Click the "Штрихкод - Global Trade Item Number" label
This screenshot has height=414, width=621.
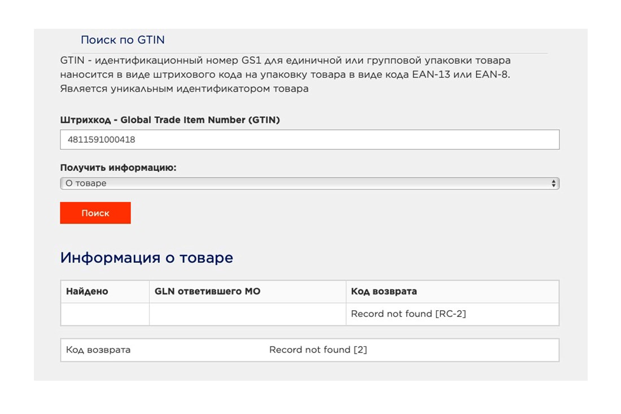170,120
